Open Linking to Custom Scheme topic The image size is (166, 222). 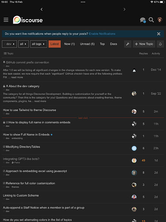pos(21,195)
